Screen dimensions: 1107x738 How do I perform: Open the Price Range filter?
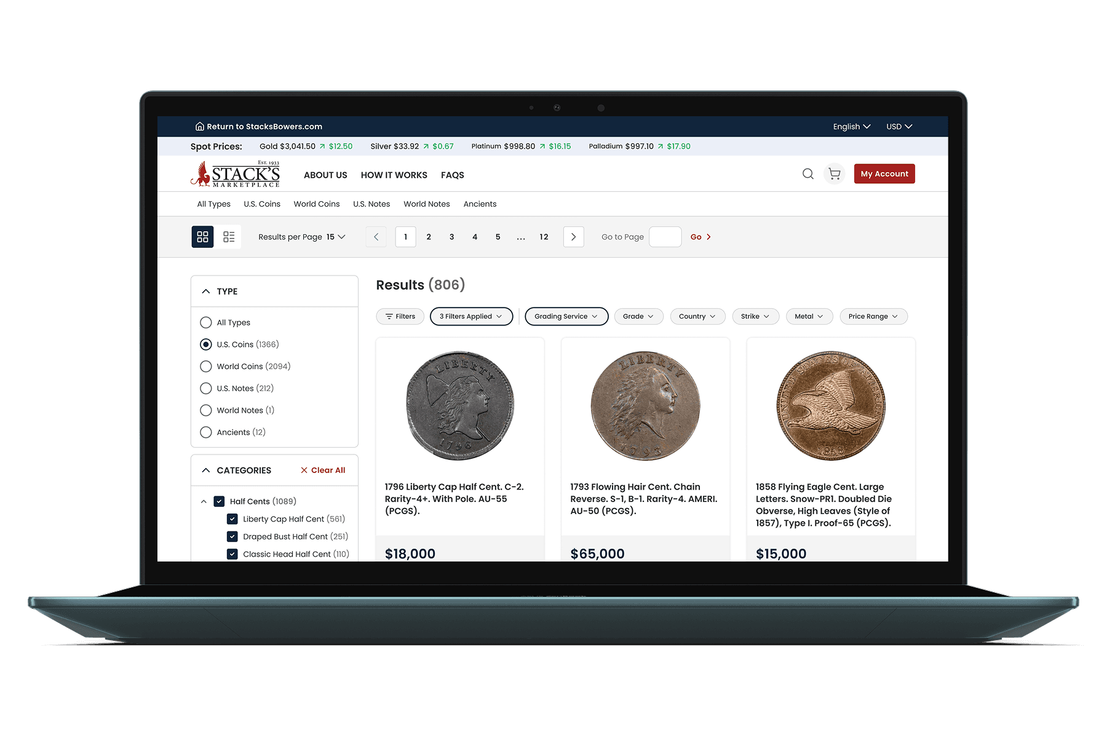coord(873,316)
